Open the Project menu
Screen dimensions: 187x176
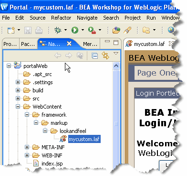point(133,18)
